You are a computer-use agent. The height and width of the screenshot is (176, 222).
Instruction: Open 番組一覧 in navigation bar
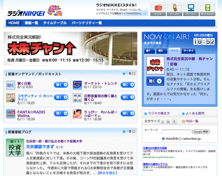tap(31, 23)
